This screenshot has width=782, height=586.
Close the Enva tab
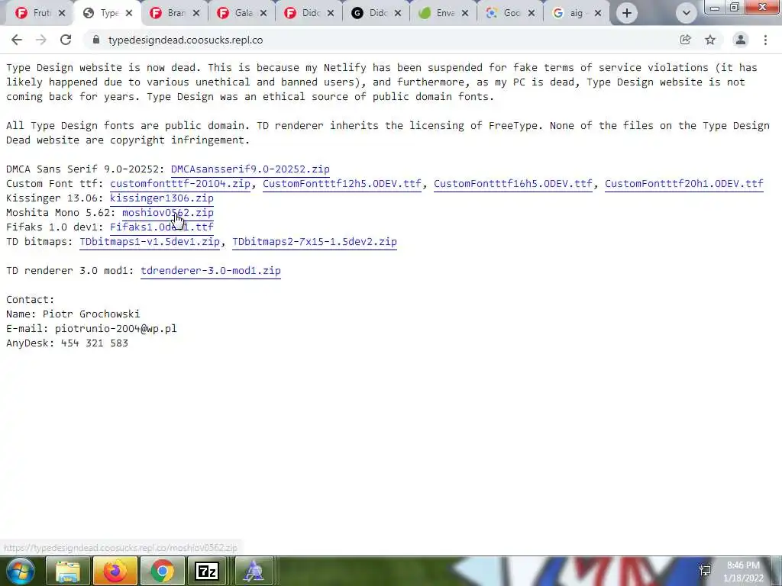[465, 13]
